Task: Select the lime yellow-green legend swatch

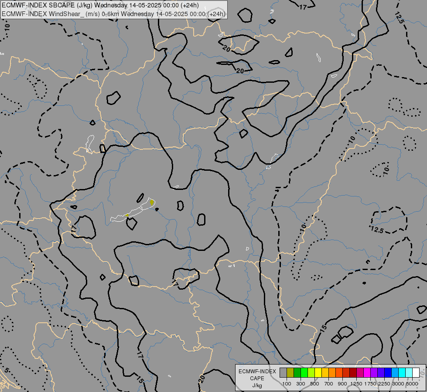Action: tap(311, 373)
